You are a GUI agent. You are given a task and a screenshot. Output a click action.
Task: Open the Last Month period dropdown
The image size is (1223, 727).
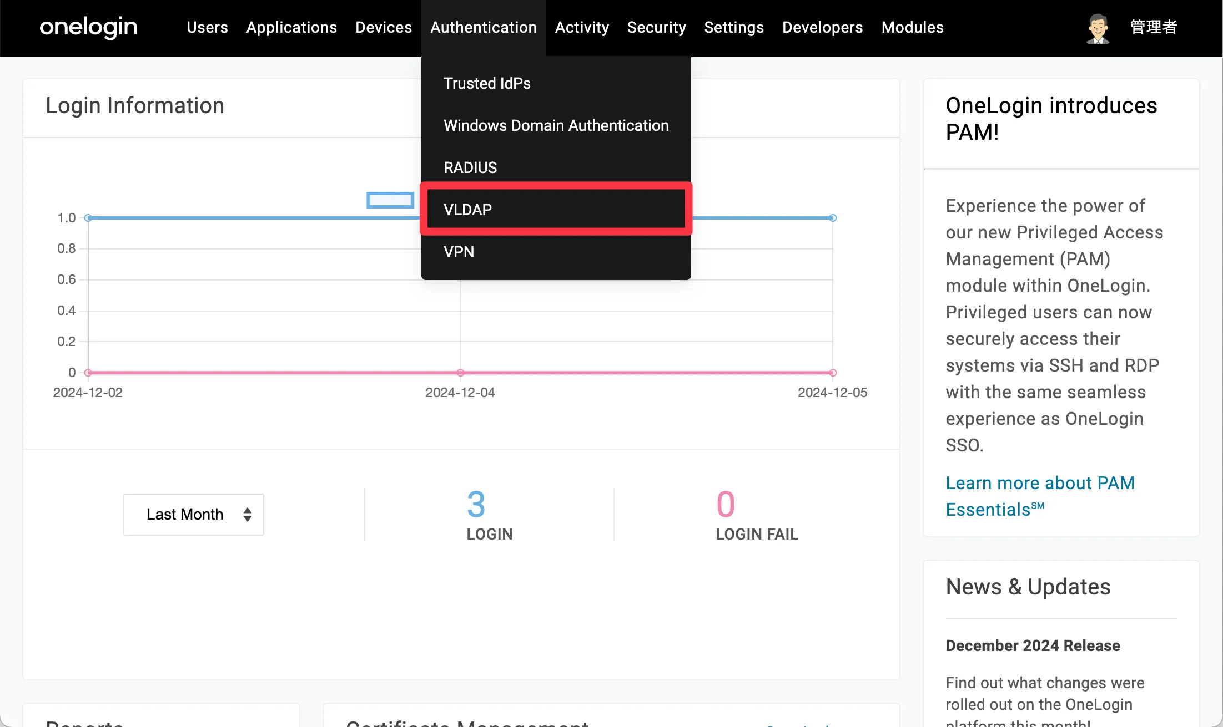tap(193, 514)
